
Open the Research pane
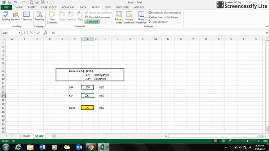(16, 16)
